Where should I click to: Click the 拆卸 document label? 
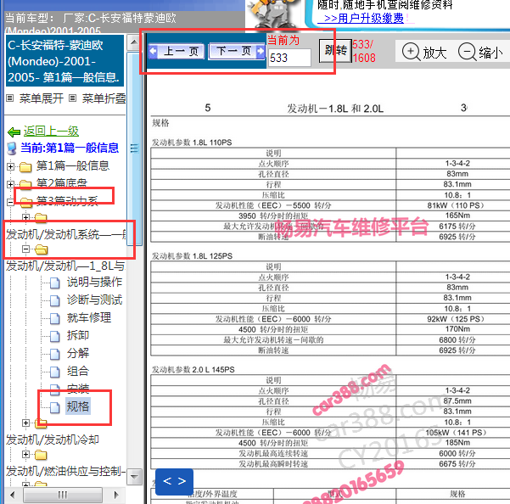[x=78, y=335]
